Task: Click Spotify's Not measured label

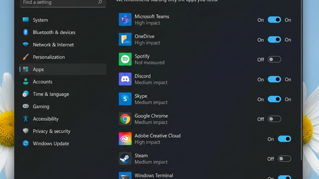Action: coord(150,62)
